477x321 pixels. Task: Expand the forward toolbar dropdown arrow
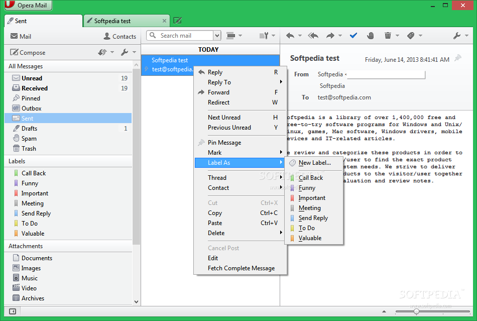[x=340, y=36]
